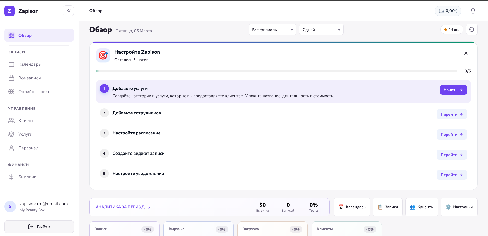Image resolution: width=488 pixels, height=236 pixels.
Task: Open Услуги in the sidebar menu
Action: [25, 134]
